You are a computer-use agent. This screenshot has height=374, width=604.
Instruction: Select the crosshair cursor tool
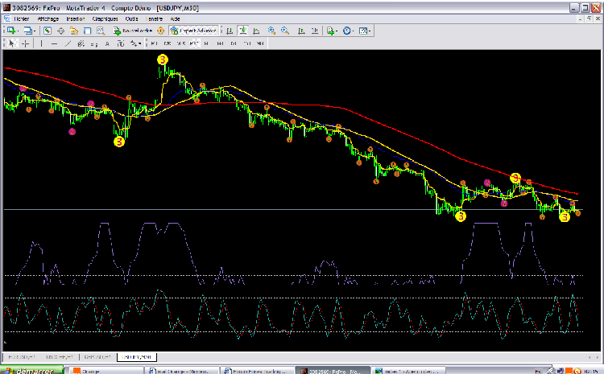(x=26, y=43)
